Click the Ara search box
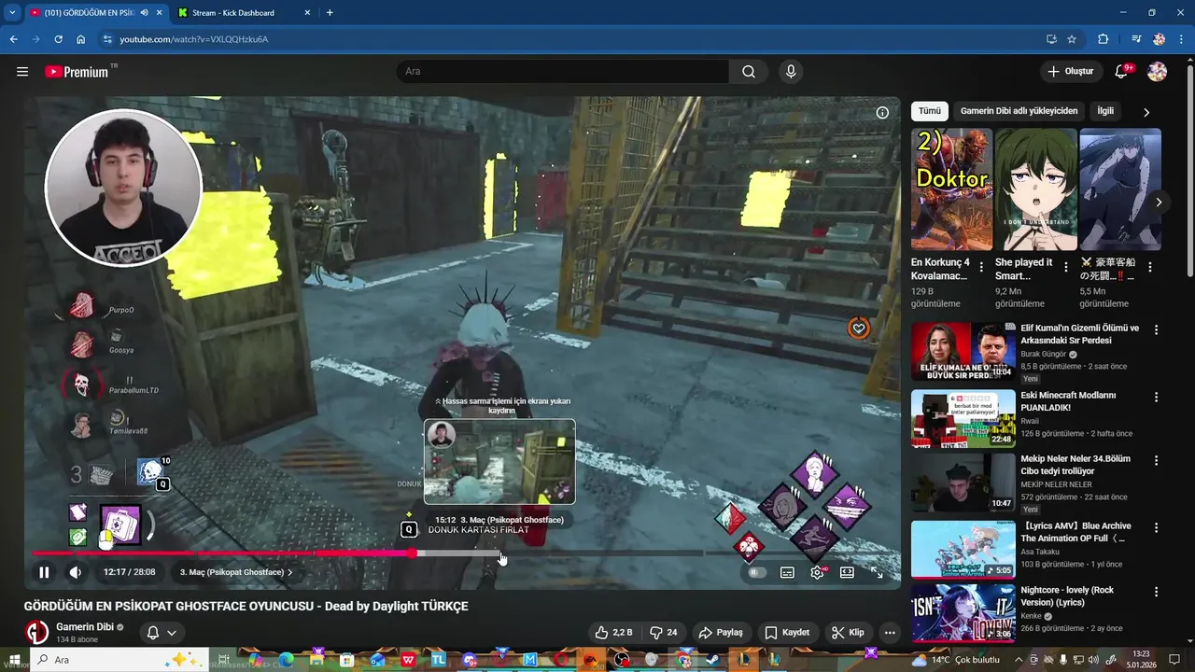 (x=562, y=71)
